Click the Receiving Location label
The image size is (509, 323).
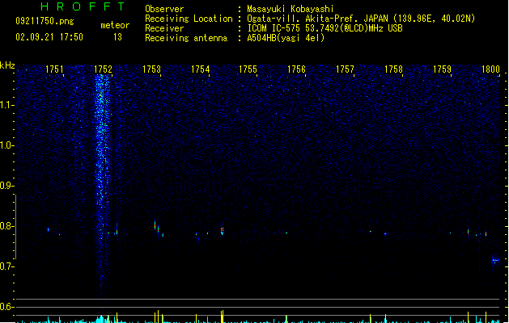189,19
